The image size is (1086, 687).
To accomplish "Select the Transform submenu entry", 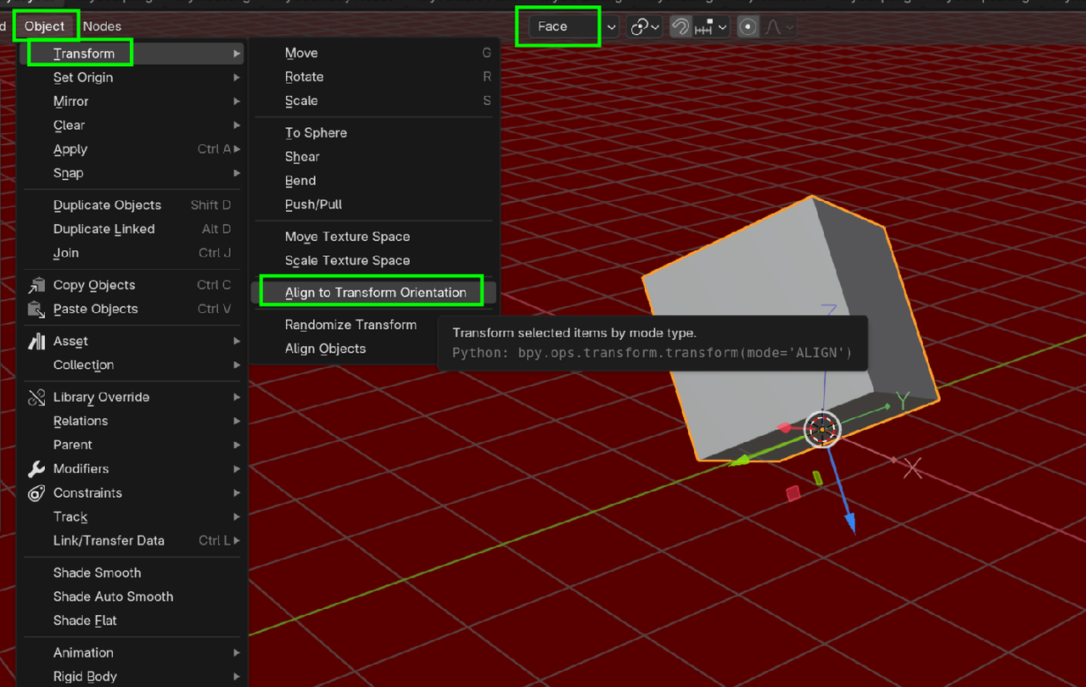I will [x=133, y=53].
